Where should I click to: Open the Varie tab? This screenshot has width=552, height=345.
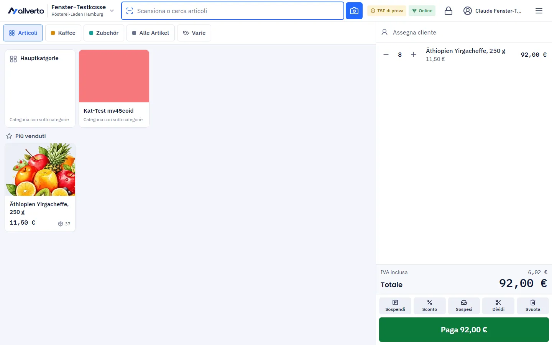click(194, 33)
